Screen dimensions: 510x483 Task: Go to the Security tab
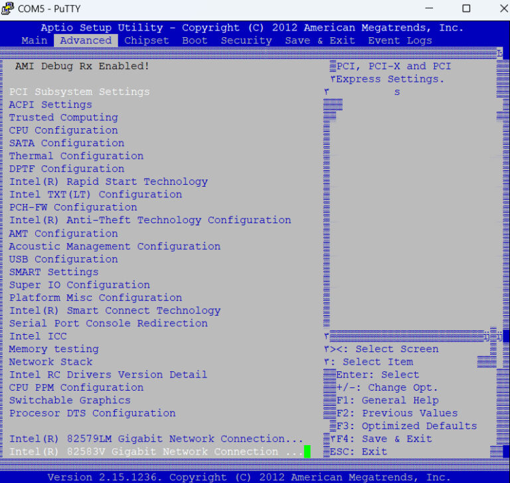tap(246, 41)
